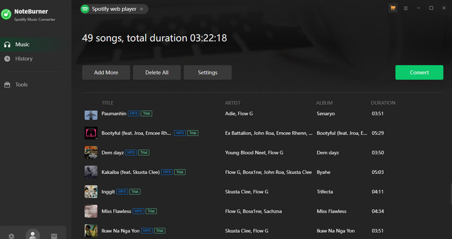Click the Delete All button
The height and width of the screenshot is (239, 452).
[157, 72]
